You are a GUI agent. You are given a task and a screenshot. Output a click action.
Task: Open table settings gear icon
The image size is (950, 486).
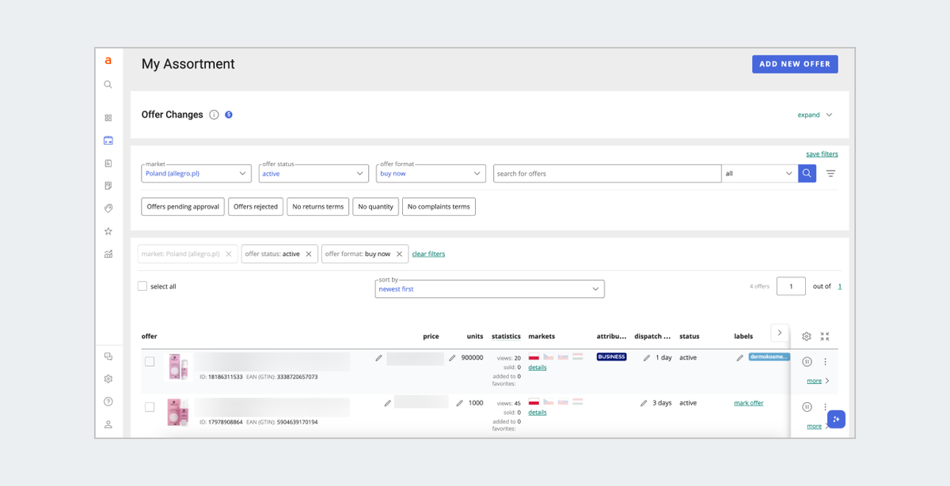pos(806,336)
